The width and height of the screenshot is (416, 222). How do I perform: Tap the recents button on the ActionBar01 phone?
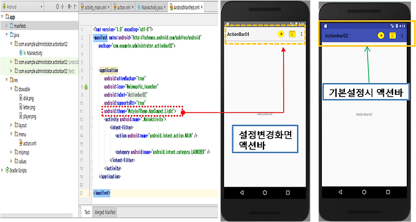coord(288,193)
